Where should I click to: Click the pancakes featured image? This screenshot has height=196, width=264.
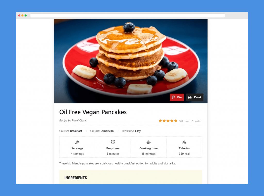[131, 61]
